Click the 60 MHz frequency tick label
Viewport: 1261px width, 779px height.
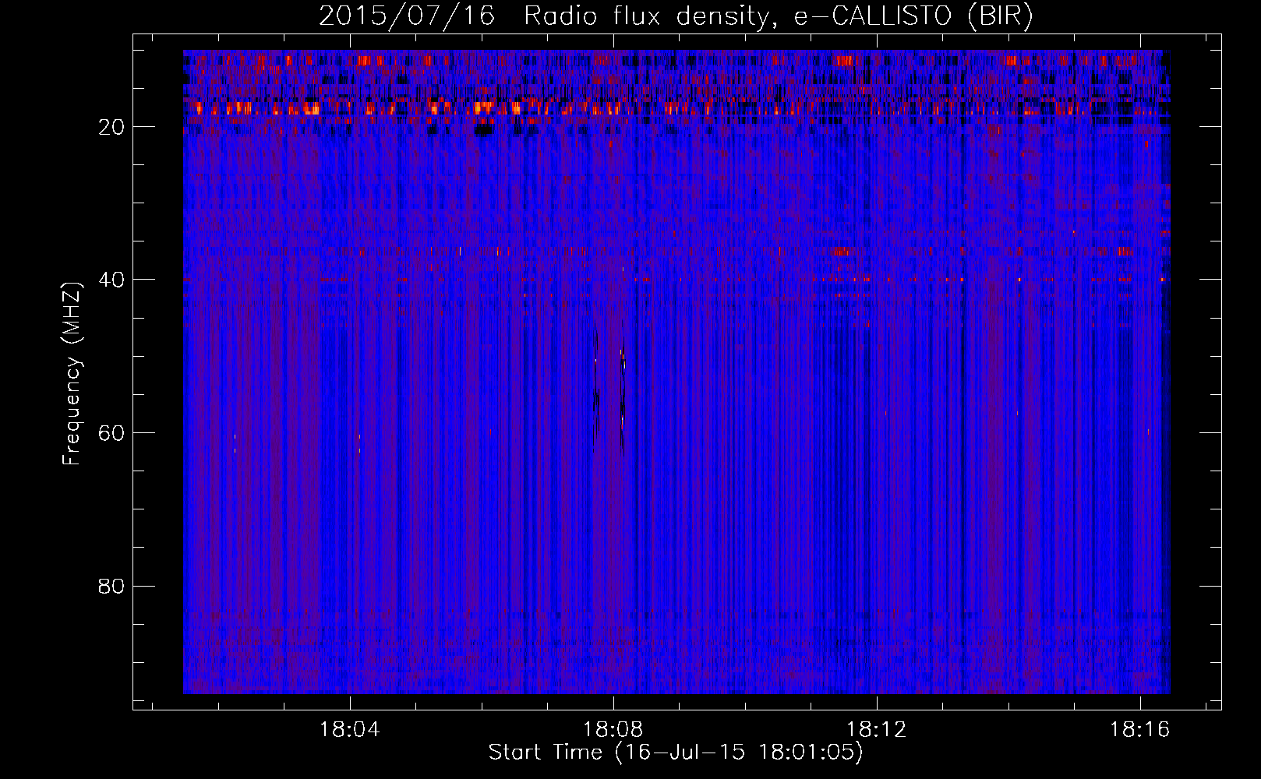(111, 433)
